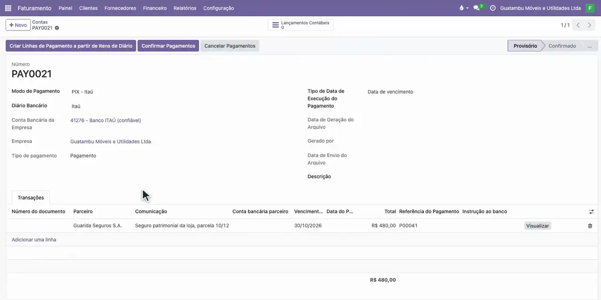Sort by Vencimento column header
The width and height of the screenshot is (601, 300).
point(308,212)
